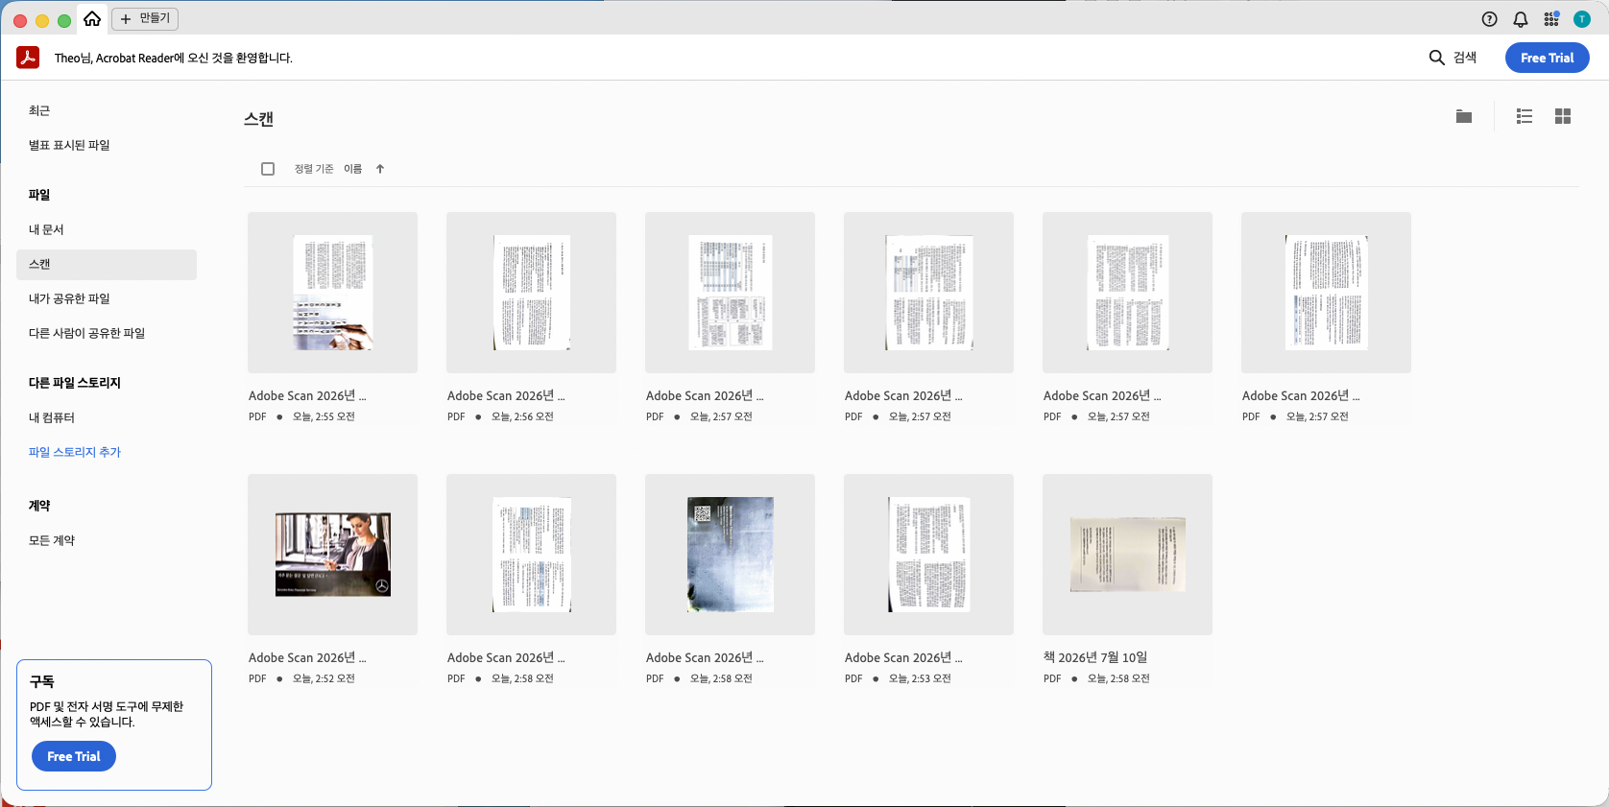Click Adobe Scan file name above 2:52 오전
Viewport: 1609px width, 807px height.
pyautogui.click(x=307, y=657)
